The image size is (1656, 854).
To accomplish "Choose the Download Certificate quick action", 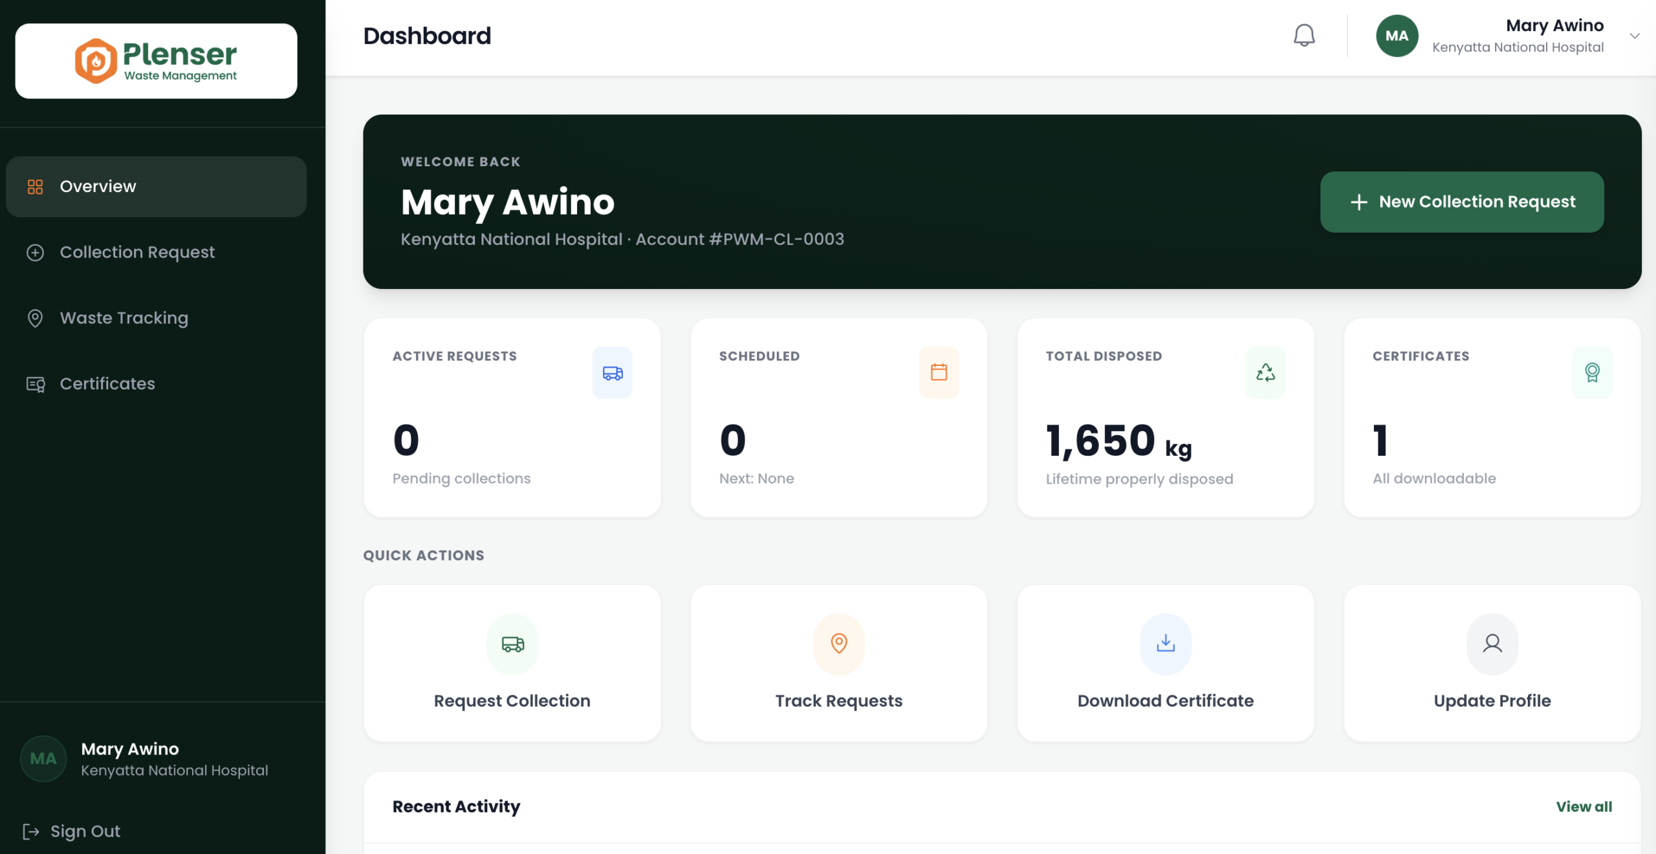I will click(x=1166, y=663).
